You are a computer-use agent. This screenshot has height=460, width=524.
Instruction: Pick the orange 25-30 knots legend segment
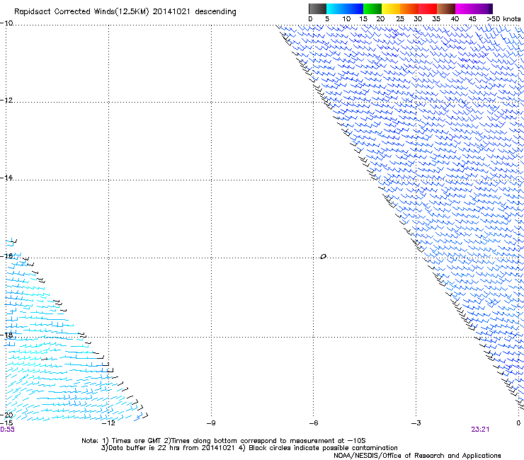409,8
